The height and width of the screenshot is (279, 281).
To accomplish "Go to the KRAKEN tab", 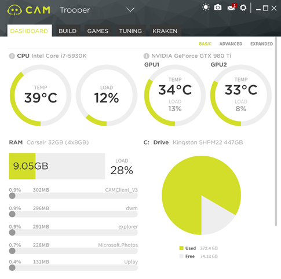I will click(x=165, y=31).
